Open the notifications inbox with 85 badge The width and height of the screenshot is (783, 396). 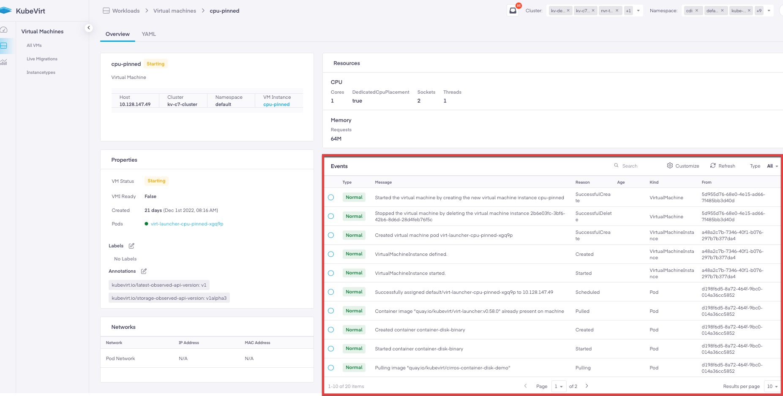tap(513, 11)
